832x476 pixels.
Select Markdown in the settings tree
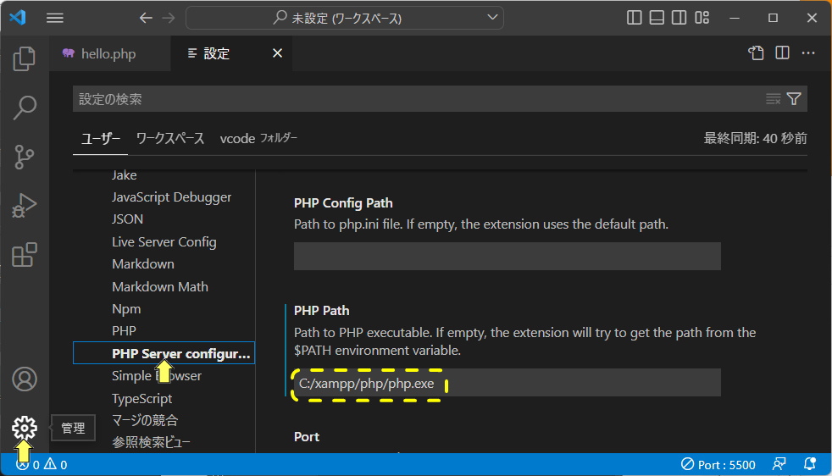click(x=142, y=264)
